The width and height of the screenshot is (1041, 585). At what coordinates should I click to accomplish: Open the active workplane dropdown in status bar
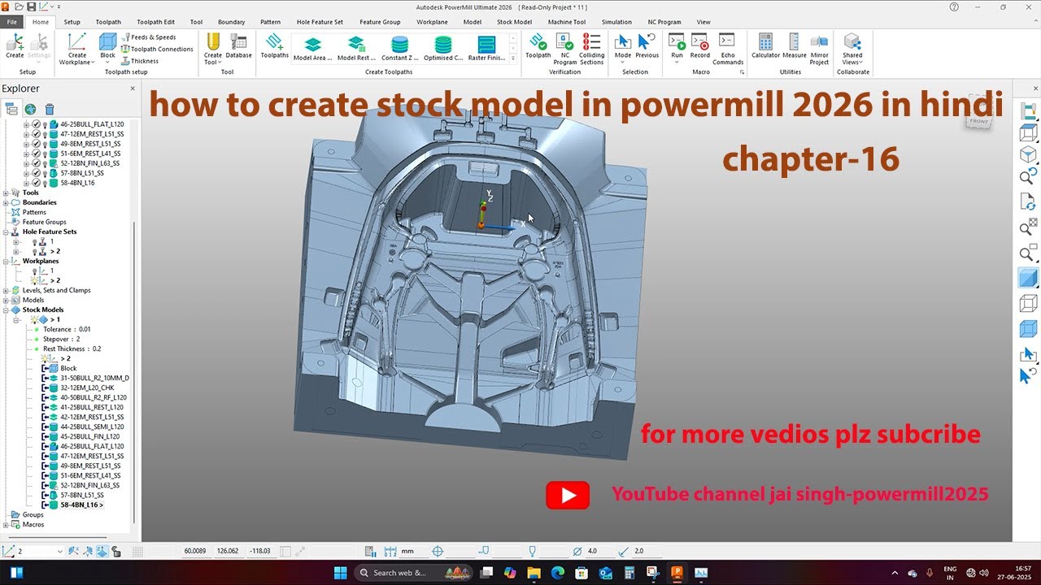(x=59, y=551)
